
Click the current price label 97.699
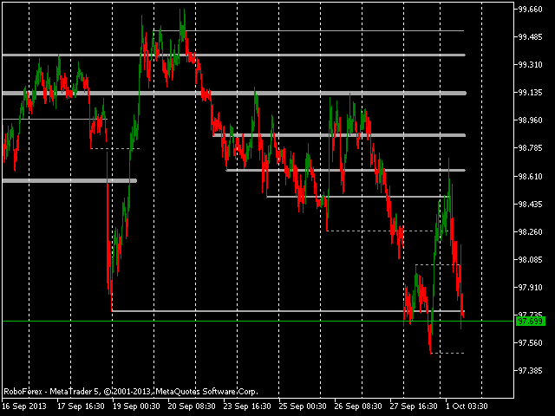point(530,322)
